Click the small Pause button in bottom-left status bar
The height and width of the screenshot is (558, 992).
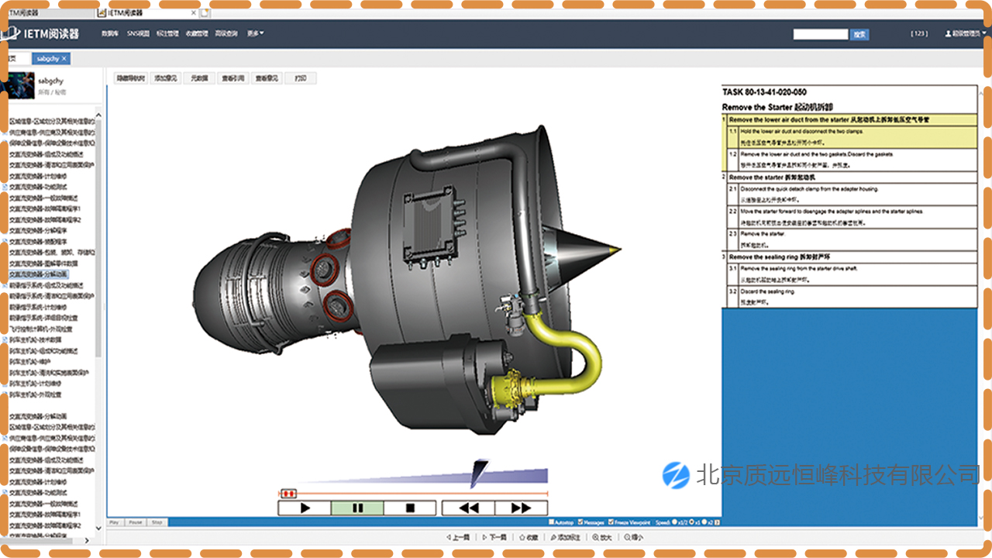(x=135, y=522)
